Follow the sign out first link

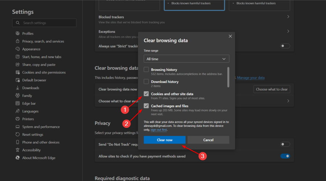point(159,130)
